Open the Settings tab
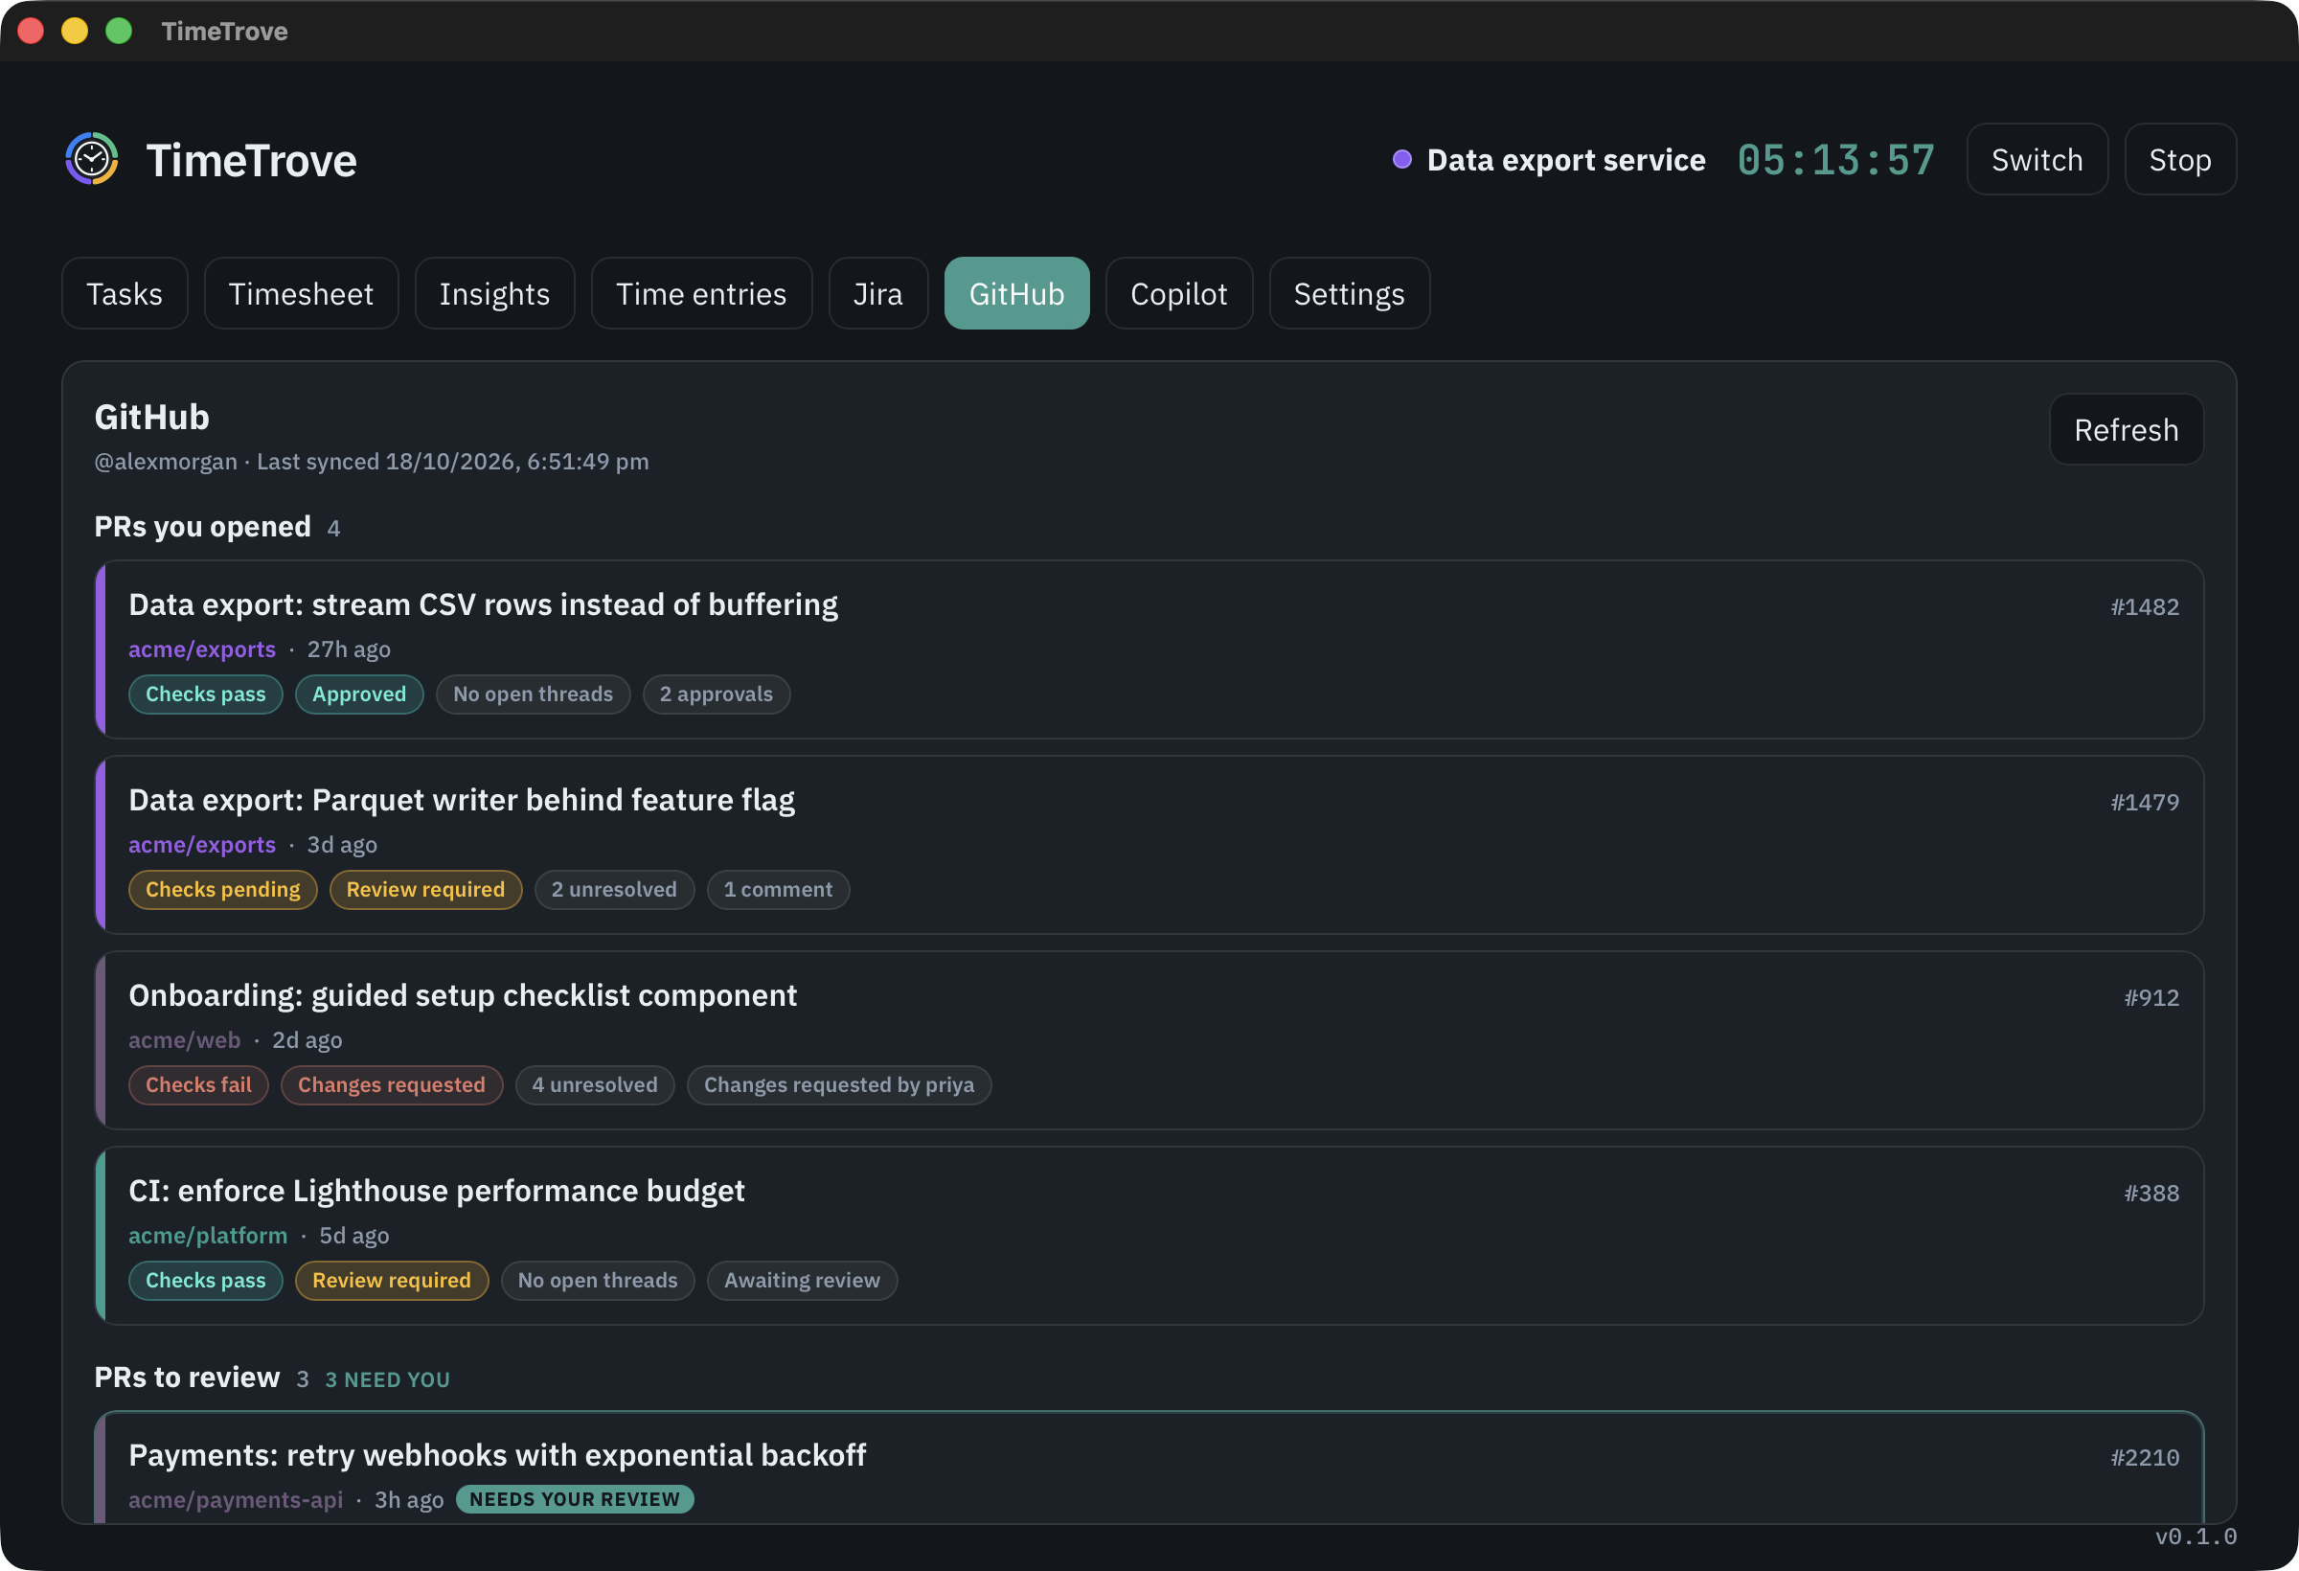The height and width of the screenshot is (1571, 2299). [1350, 294]
